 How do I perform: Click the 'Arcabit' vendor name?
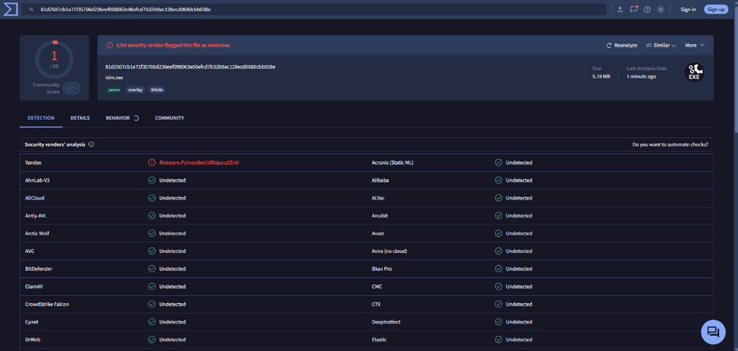[380, 215]
